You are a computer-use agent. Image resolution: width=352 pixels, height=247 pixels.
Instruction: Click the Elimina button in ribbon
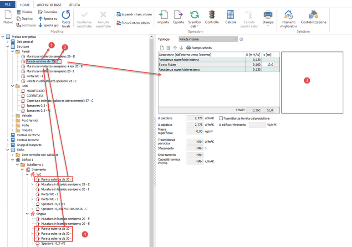tap(25, 12)
